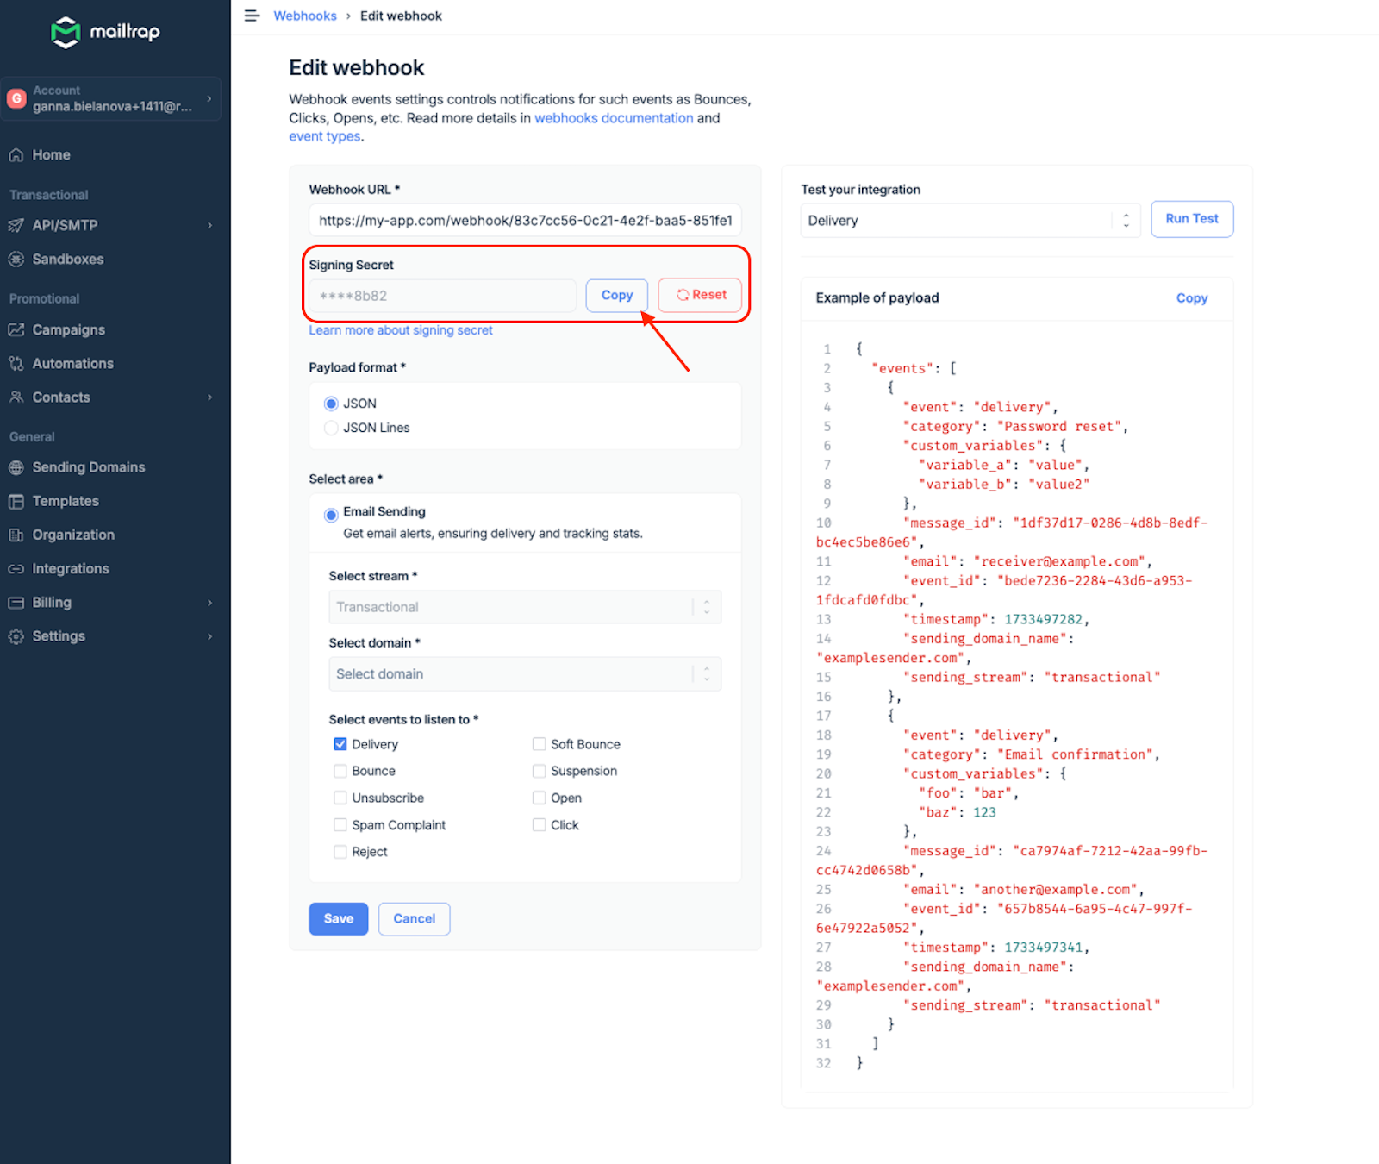Click the Sending Domains globe icon
Viewport: 1379px width, 1164px height.
16,467
